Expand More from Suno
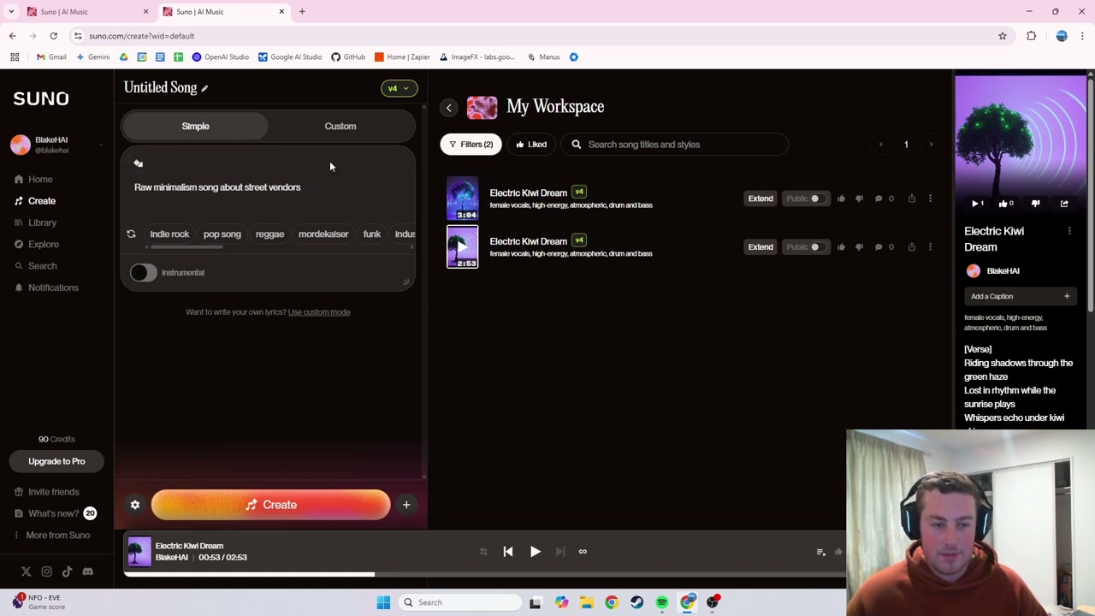This screenshot has width=1095, height=616. (x=50, y=536)
